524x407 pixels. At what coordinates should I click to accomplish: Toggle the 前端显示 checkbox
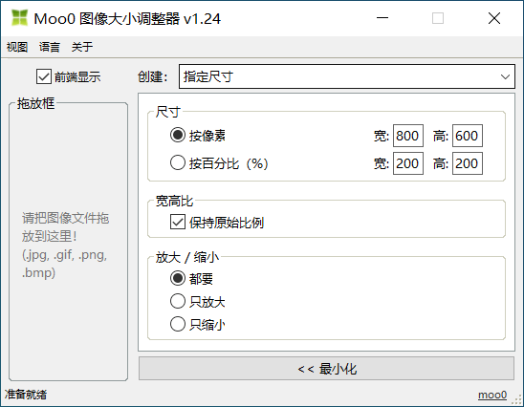44,76
